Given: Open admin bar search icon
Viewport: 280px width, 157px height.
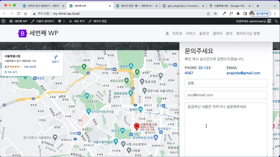Looking at the screenshot, I should point(276,21).
